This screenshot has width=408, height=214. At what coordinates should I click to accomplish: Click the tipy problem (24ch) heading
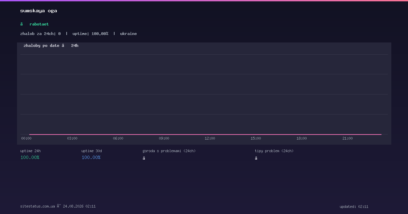[274, 151]
